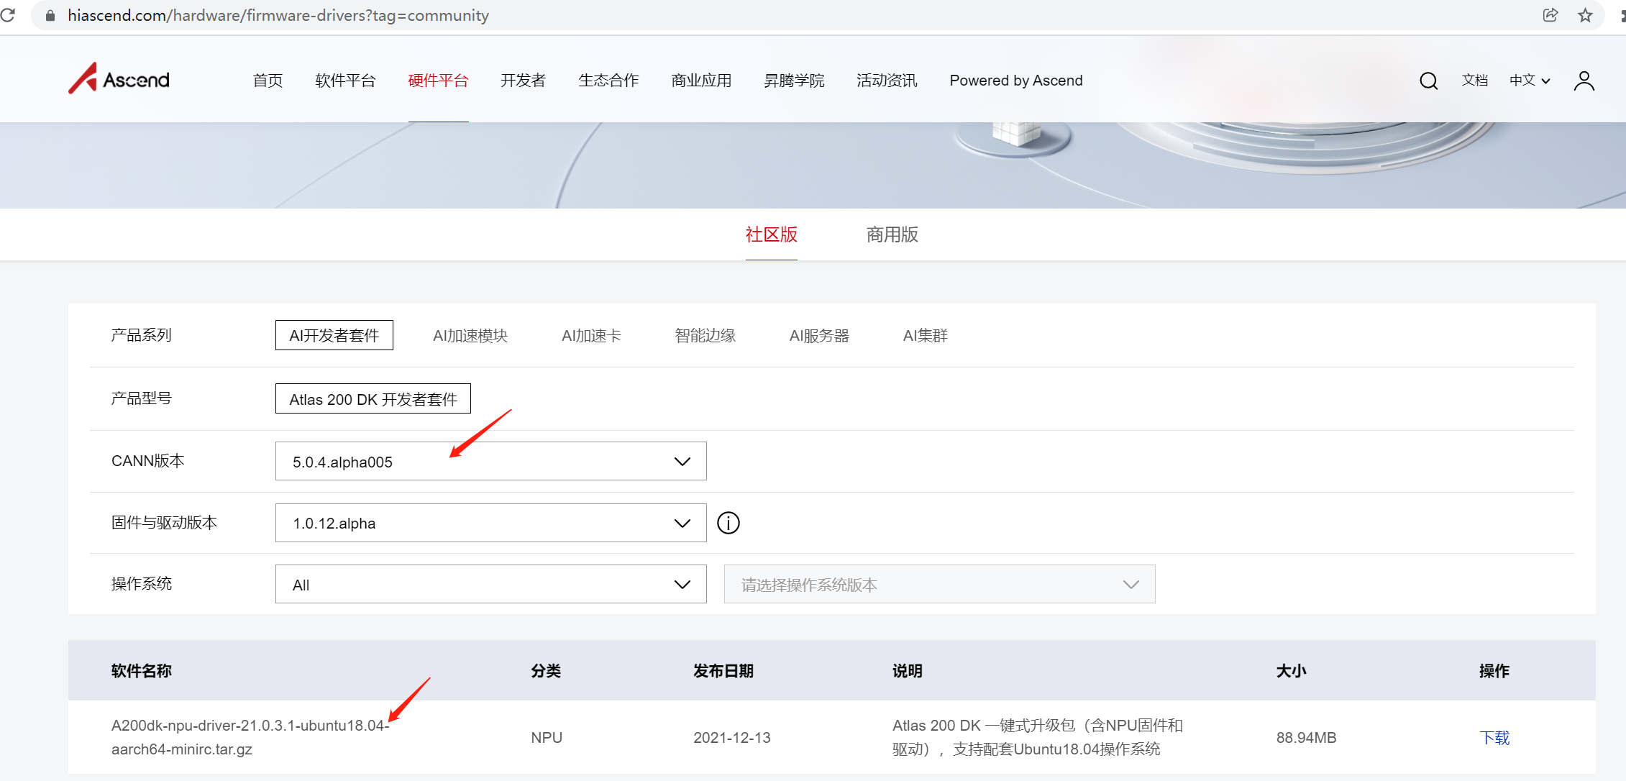This screenshot has height=781, width=1626.
Task: Click the user account profile icon
Action: 1584,81
